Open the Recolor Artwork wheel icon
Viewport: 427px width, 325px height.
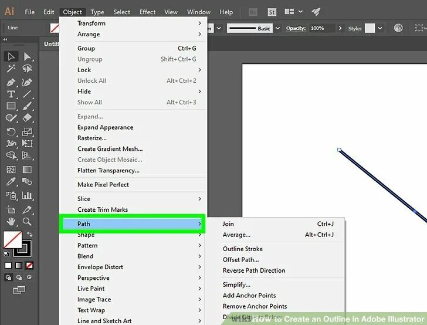[x=398, y=28]
